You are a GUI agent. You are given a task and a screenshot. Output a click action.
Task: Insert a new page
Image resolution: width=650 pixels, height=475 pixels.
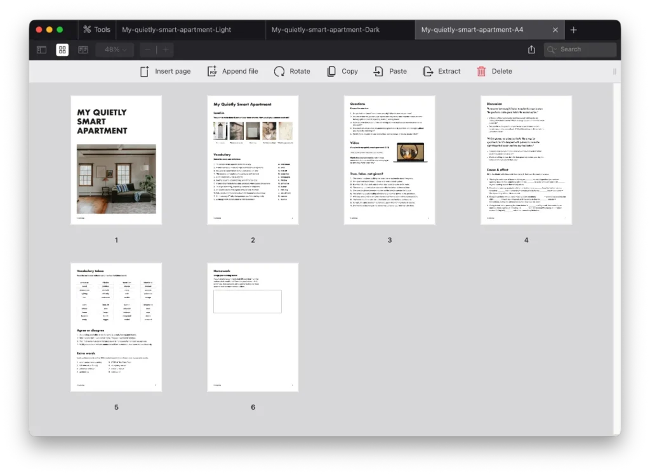[x=165, y=71]
